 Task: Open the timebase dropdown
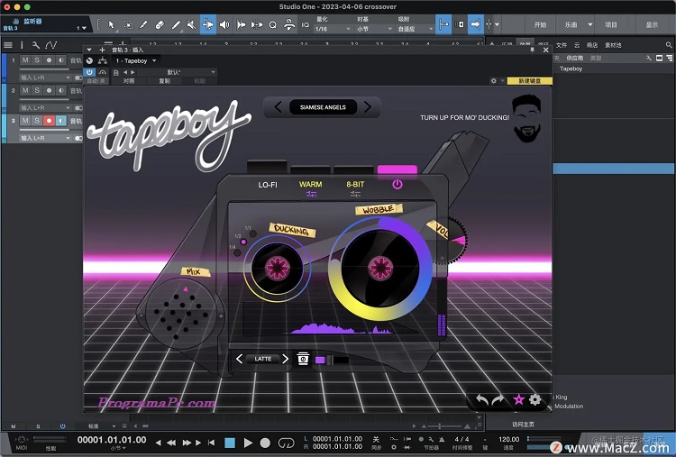[374, 29]
